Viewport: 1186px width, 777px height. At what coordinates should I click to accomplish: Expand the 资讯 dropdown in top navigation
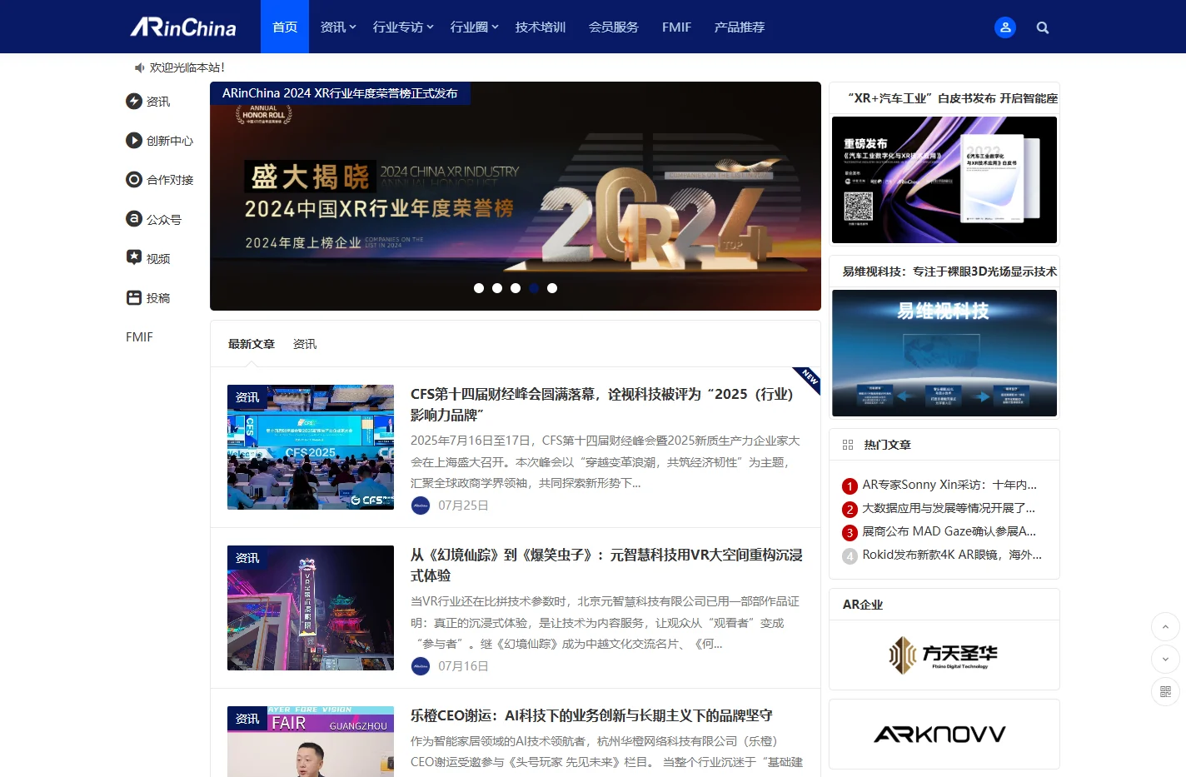pyautogui.click(x=338, y=27)
